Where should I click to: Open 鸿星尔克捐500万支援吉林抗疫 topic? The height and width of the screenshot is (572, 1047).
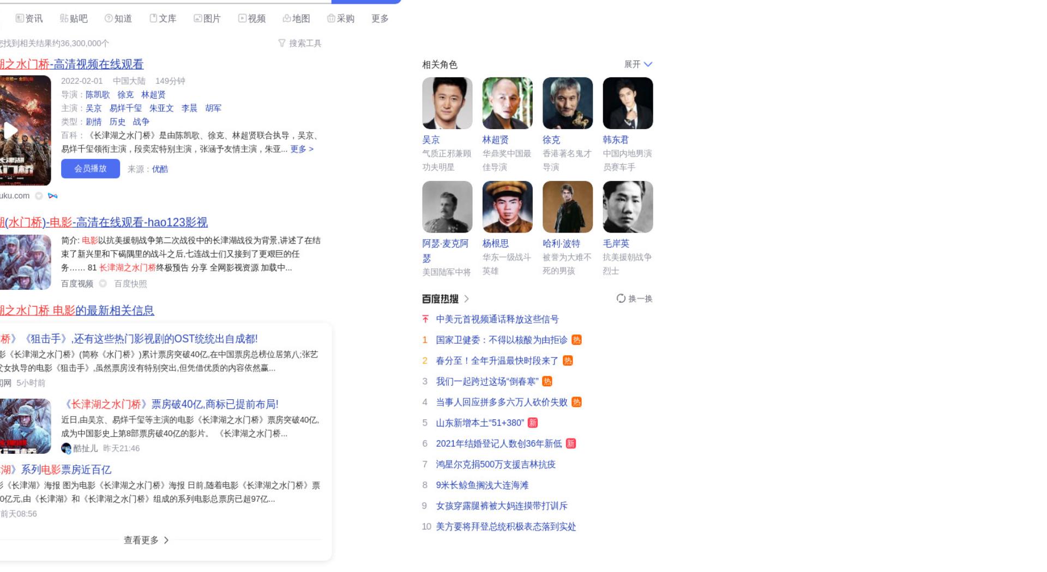point(496,464)
